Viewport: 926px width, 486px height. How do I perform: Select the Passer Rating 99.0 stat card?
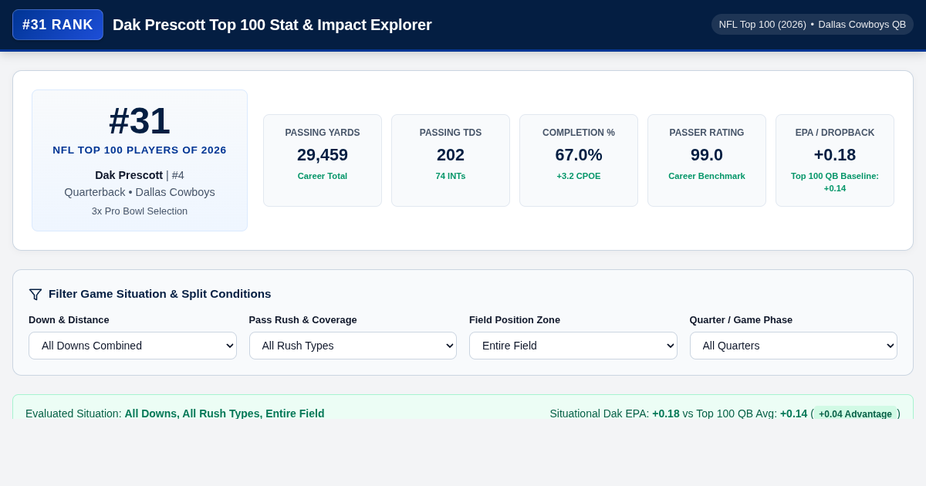click(x=707, y=160)
